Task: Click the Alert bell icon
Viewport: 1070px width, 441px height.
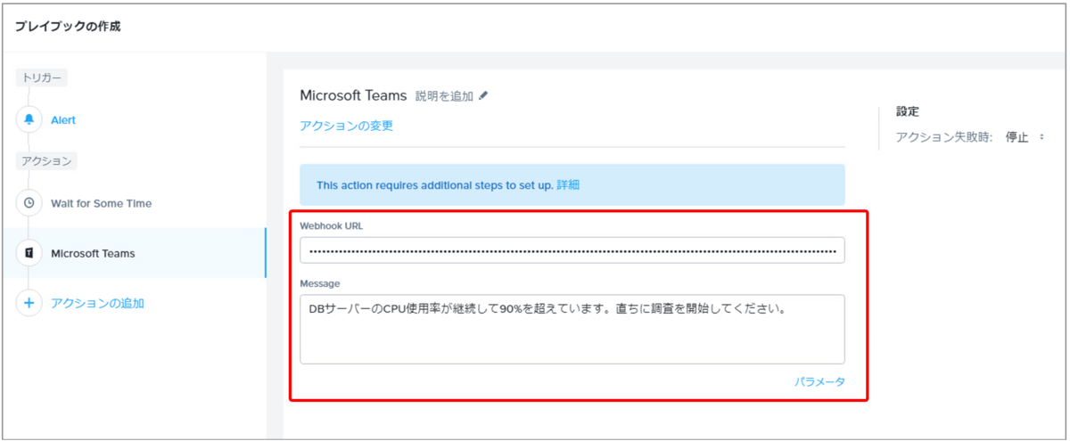Action: pos(29,119)
